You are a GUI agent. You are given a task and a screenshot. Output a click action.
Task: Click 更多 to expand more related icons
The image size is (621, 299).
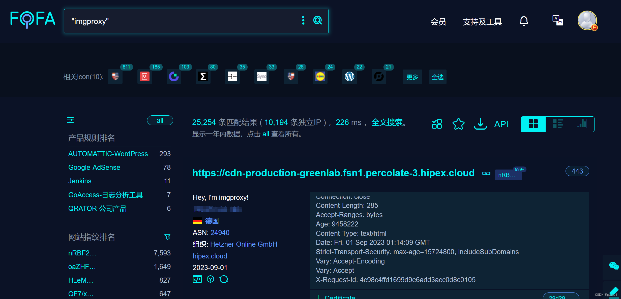[x=412, y=77]
